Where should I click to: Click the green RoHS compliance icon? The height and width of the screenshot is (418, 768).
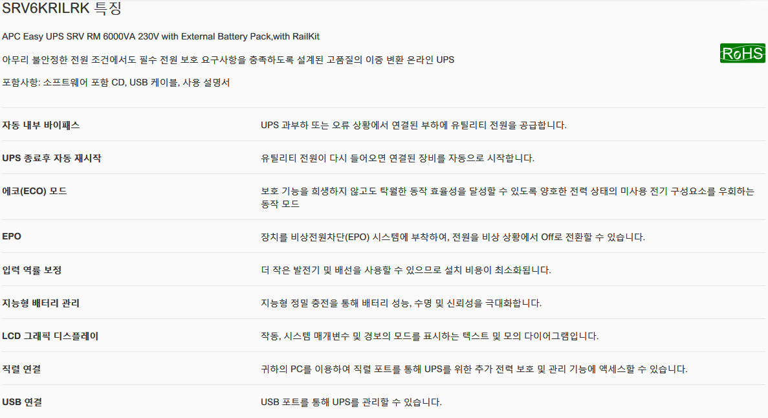pos(742,53)
